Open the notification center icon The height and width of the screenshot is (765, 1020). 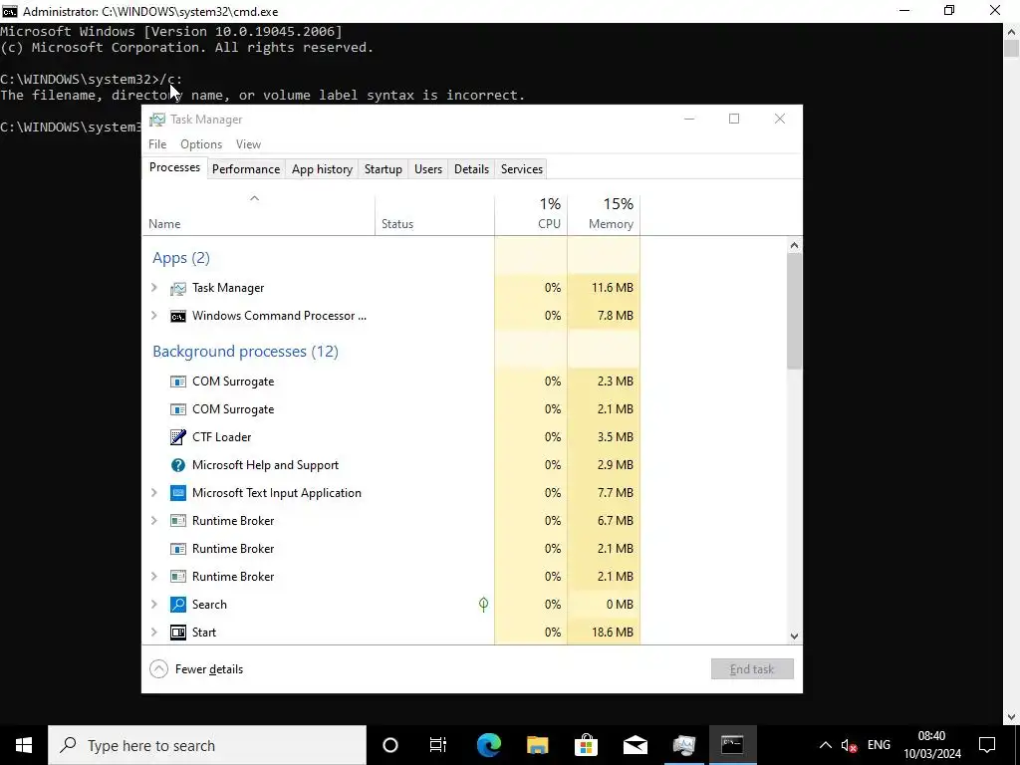987,745
